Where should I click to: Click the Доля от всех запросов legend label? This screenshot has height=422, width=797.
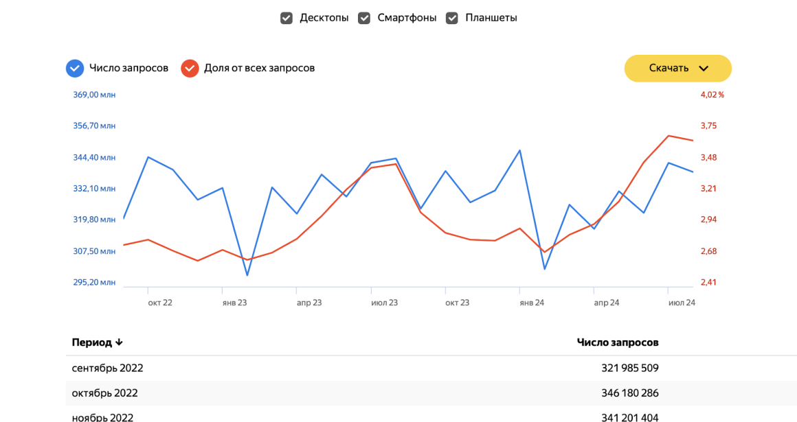pos(259,68)
